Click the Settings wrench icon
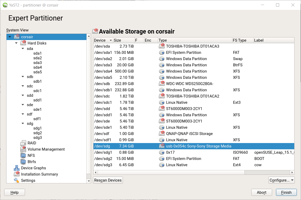Image resolution: width=301 pixels, height=200 pixels. pyautogui.click(x=17, y=180)
